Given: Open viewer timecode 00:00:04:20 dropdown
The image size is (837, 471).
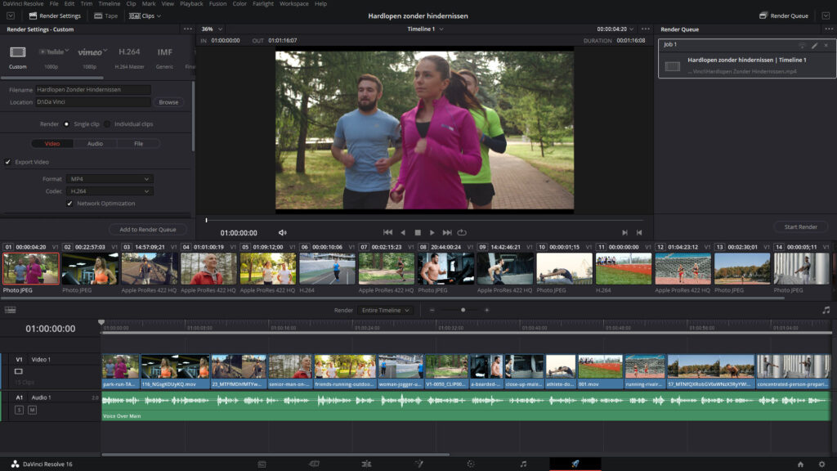Looking at the screenshot, I should (615, 29).
